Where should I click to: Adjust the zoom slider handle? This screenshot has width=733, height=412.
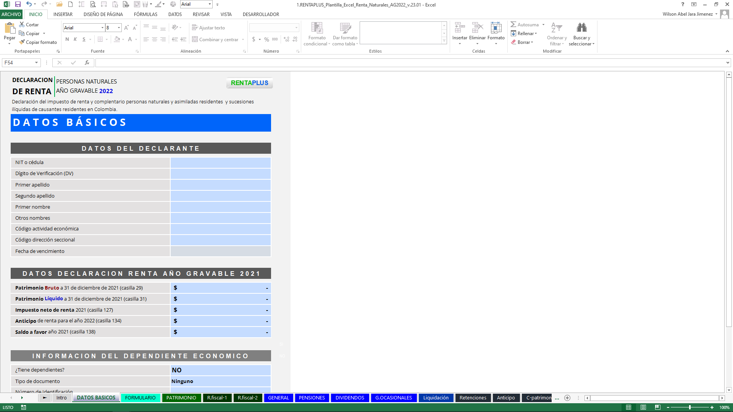[690, 407]
